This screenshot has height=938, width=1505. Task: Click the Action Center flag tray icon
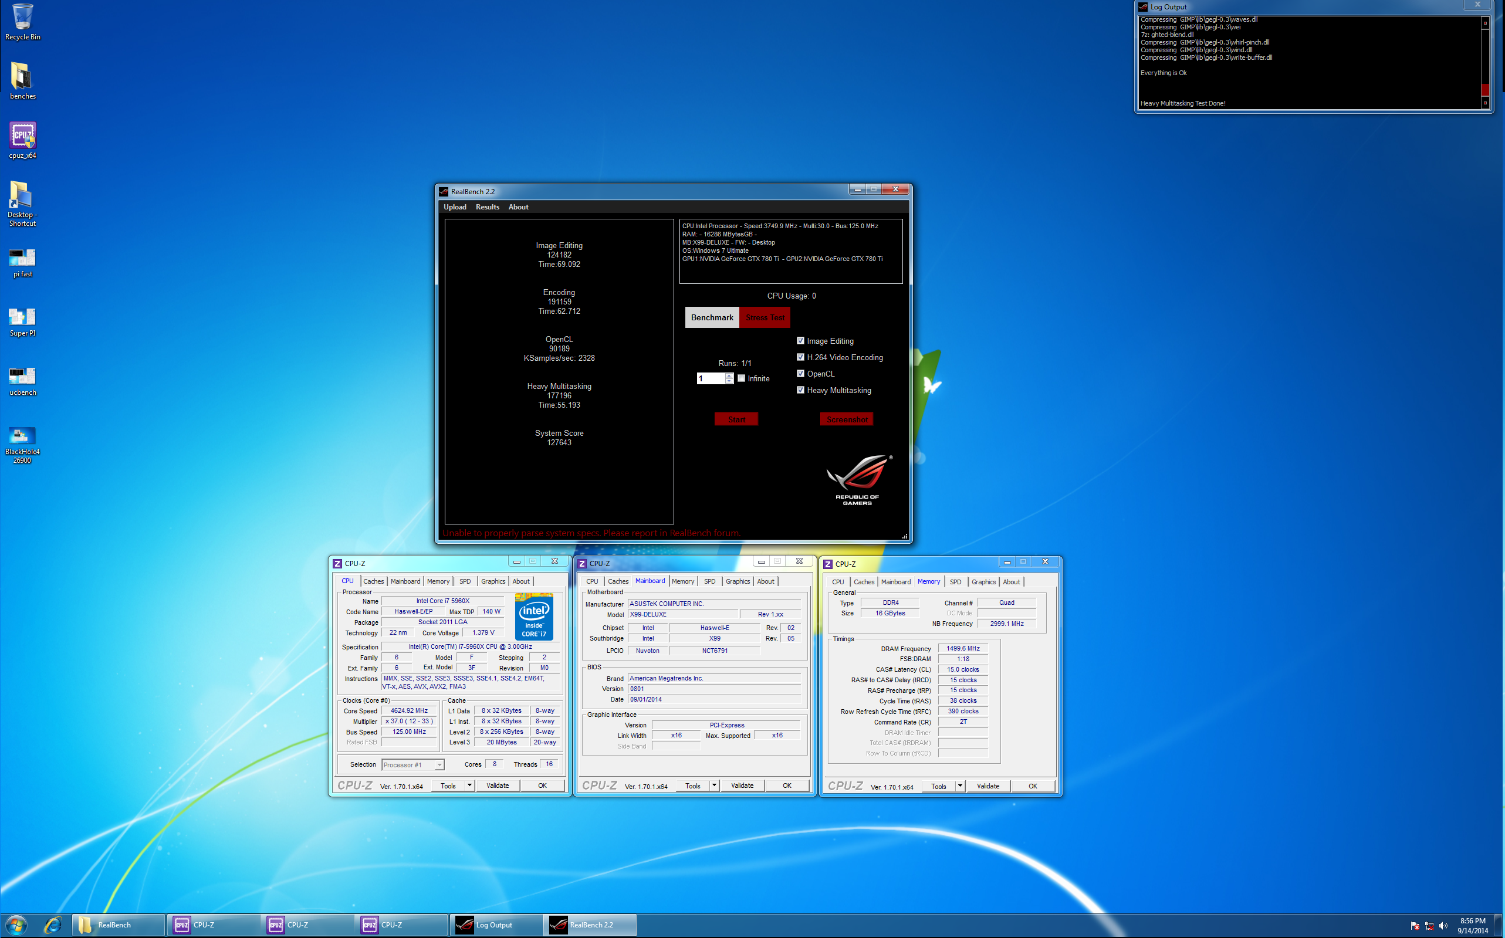[x=1415, y=926]
